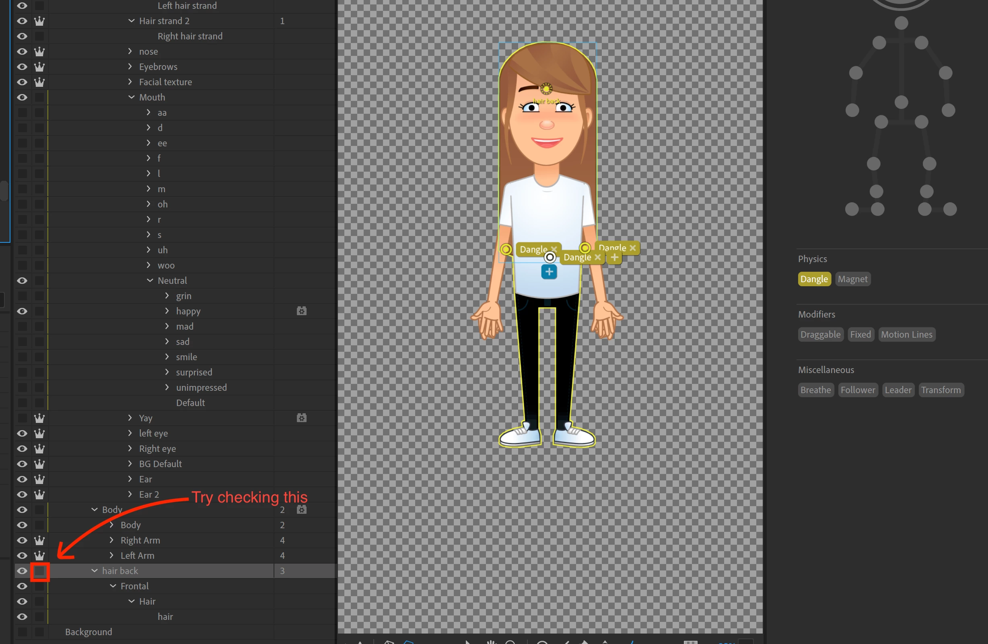Hide the Mouth layer with eye icon
The image size is (988, 644).
point(22,97)
